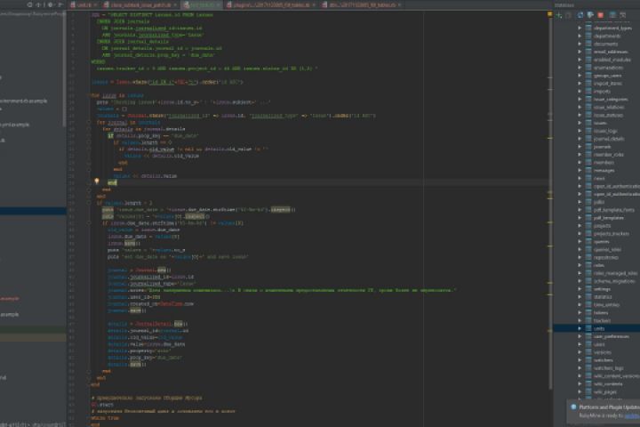Select the issue_categories table
Image resolution: width=640 pixels, height=427 pixels.
point(611,100)
